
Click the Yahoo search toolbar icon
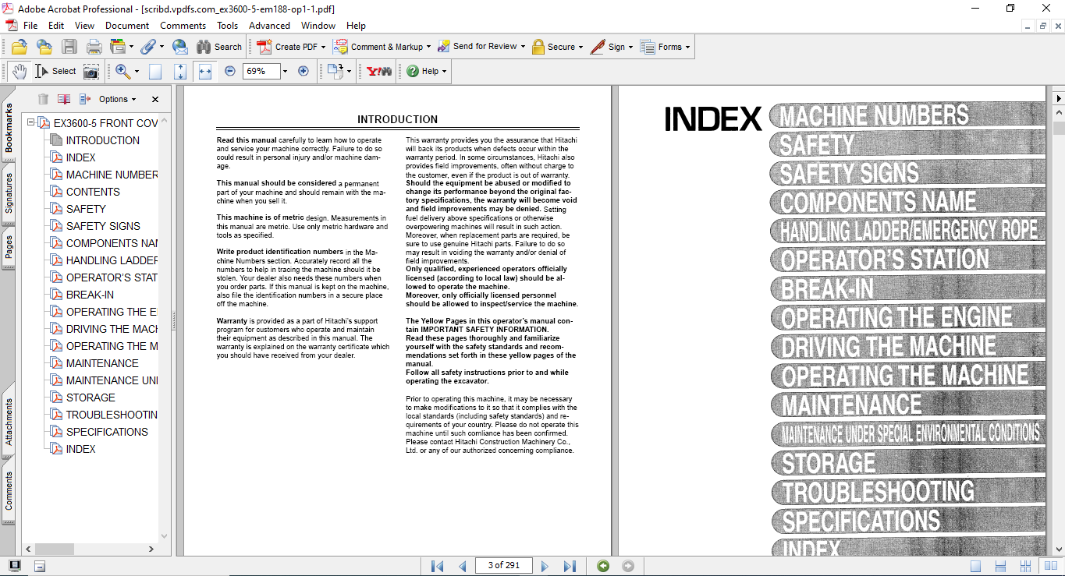(x=379, y=71)
